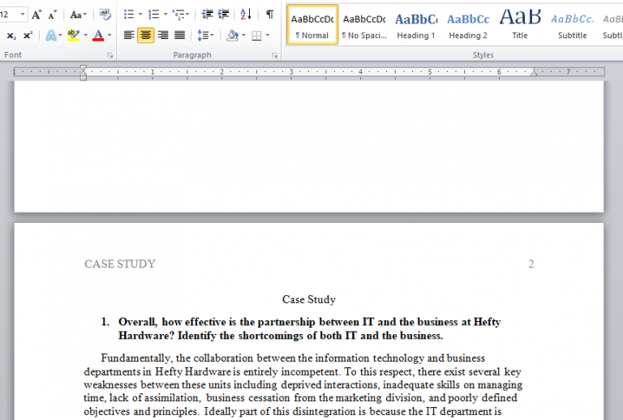Toggle right text alignment
This screenshot has width=623, height=420.
click(x=163, y=36)
